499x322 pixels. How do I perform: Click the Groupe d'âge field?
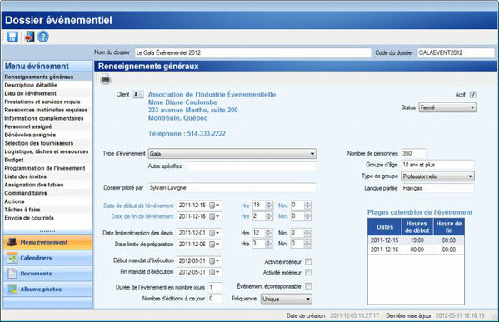[437, 165]
